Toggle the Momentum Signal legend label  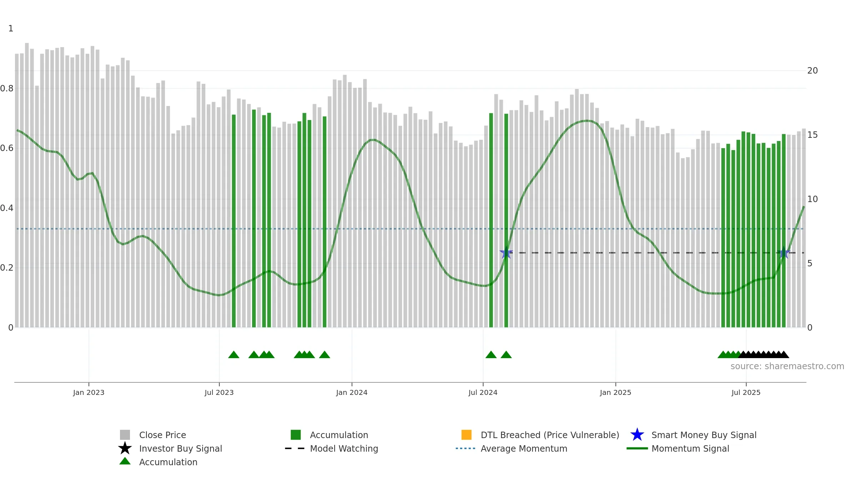[690, 448]
